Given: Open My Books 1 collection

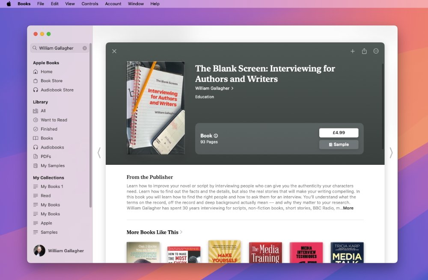Looking at the screenshot, I should (52, 187).
